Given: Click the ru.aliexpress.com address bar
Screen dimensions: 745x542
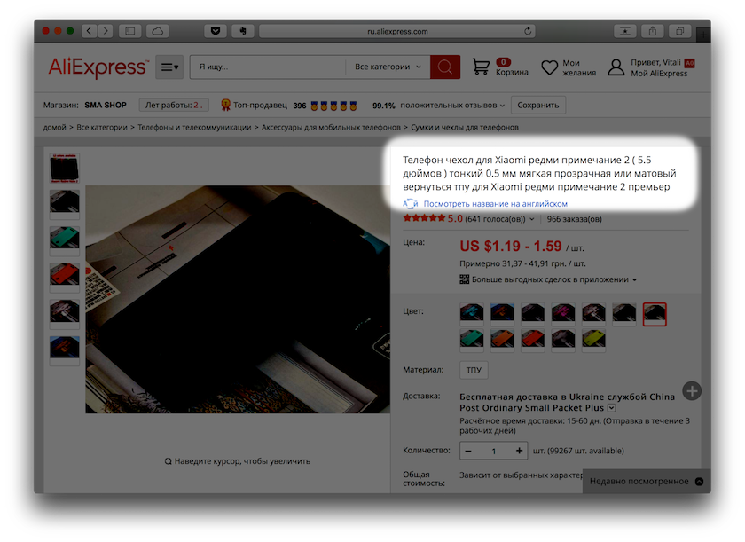Looking at the screenshot, I should click(397, 31).
